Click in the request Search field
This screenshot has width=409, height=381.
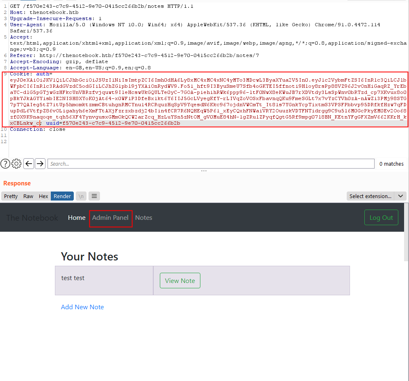coord(211,164)
